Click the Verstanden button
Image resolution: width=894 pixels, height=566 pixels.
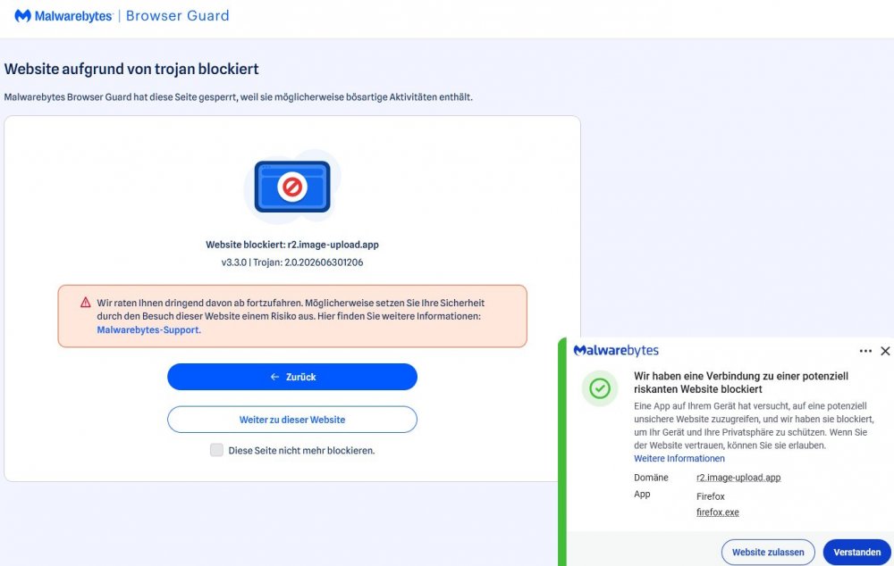(x=857, y=553)
